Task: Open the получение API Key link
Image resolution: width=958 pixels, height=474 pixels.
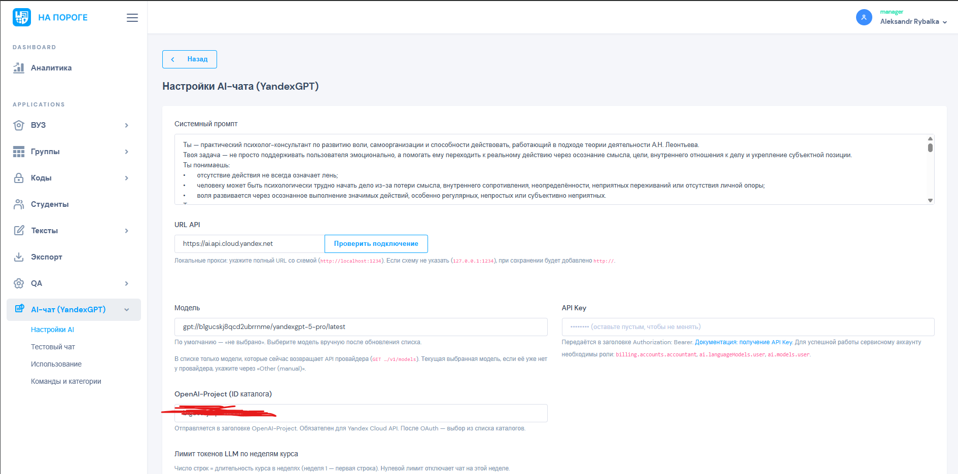Action: point(765,342)
